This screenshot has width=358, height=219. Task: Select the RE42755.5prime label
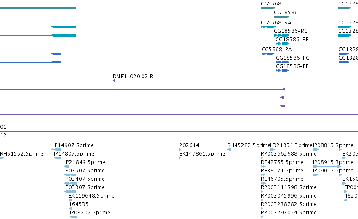pos(282,162)
